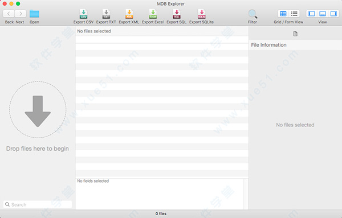Click 'No fields selected' text
342x218 pixels.
93,181
